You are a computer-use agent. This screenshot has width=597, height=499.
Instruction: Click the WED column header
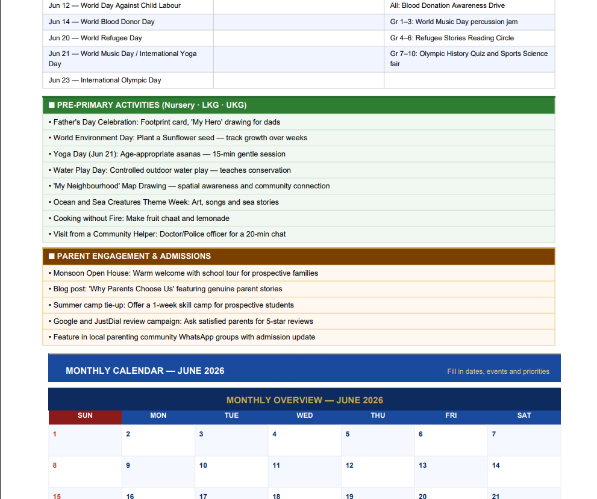tap(305, 416)
